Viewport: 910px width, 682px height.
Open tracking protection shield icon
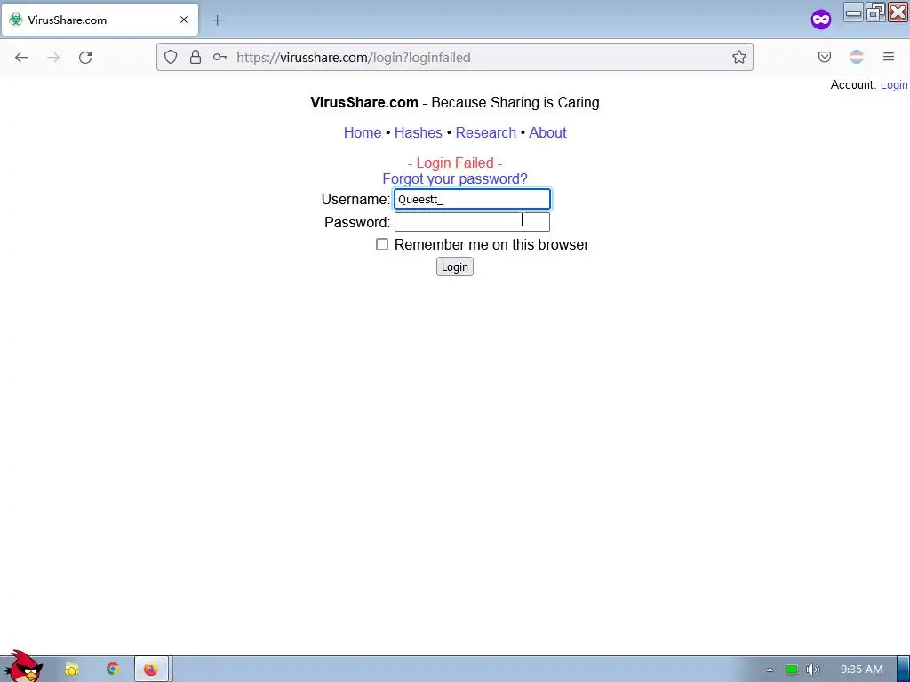pos(170,57)
